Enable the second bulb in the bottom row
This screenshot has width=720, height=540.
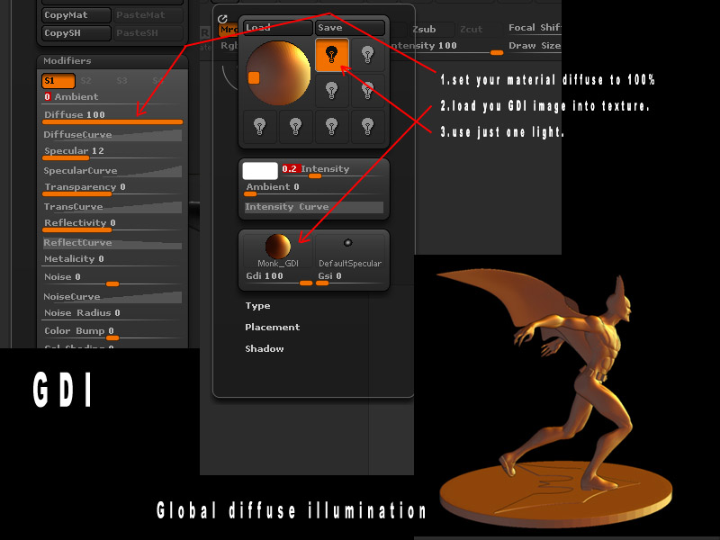pos(296,126)
